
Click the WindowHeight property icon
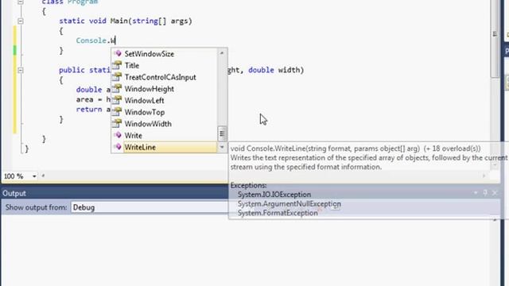point(117,88)
